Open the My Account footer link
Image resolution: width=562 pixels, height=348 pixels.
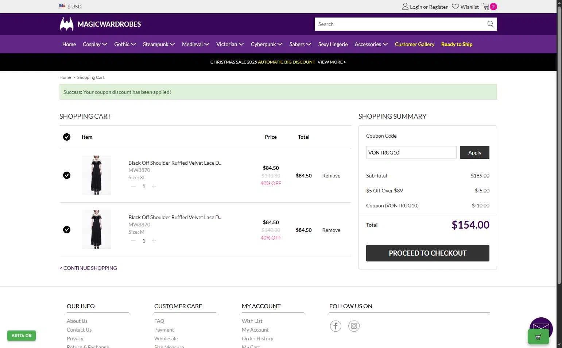(255, 330)
